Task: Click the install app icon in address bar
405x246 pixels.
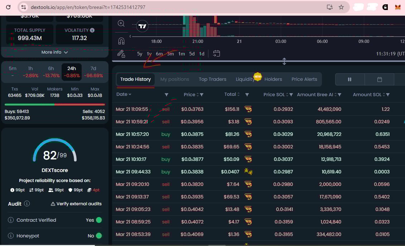Action: coord(329,7)
